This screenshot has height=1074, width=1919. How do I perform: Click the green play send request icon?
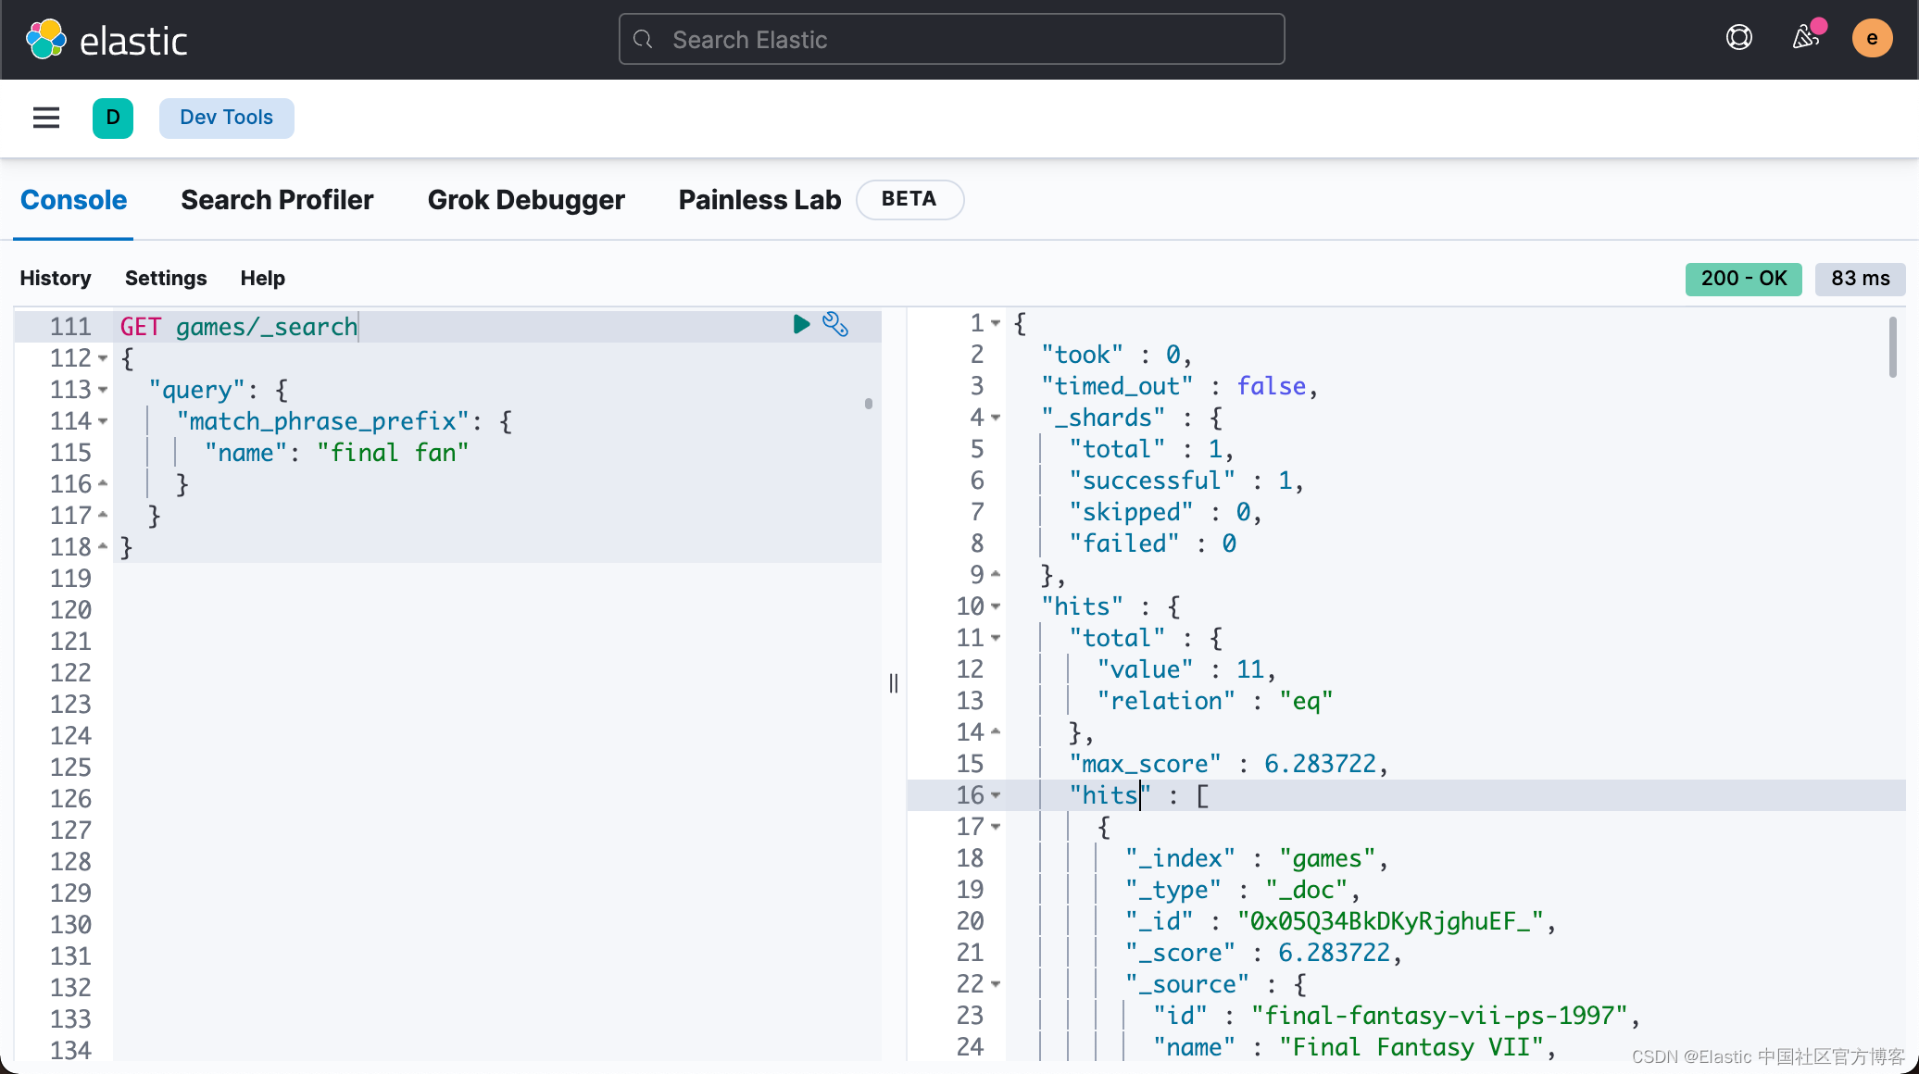[x=801, y=324]
